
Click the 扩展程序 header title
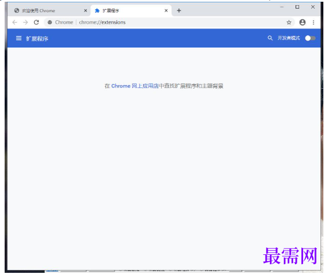(37, 38)
